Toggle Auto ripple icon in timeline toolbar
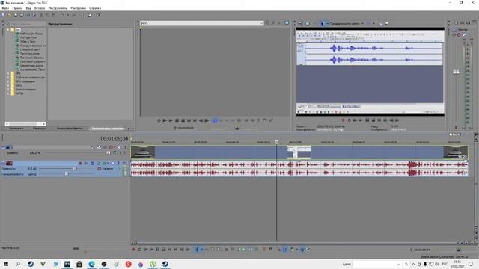 tap(291, 250)
